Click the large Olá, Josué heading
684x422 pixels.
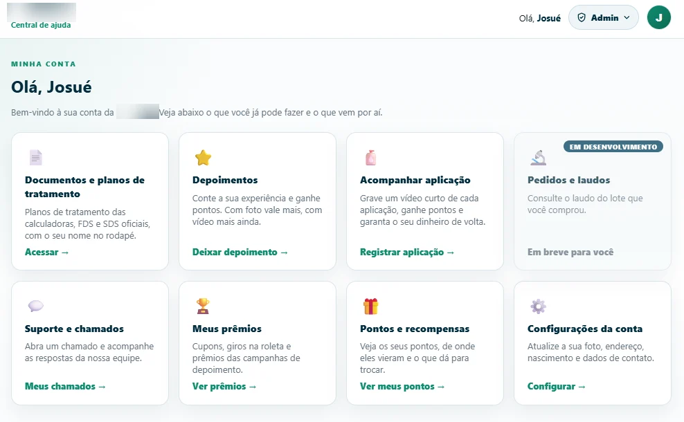(51, 87)
